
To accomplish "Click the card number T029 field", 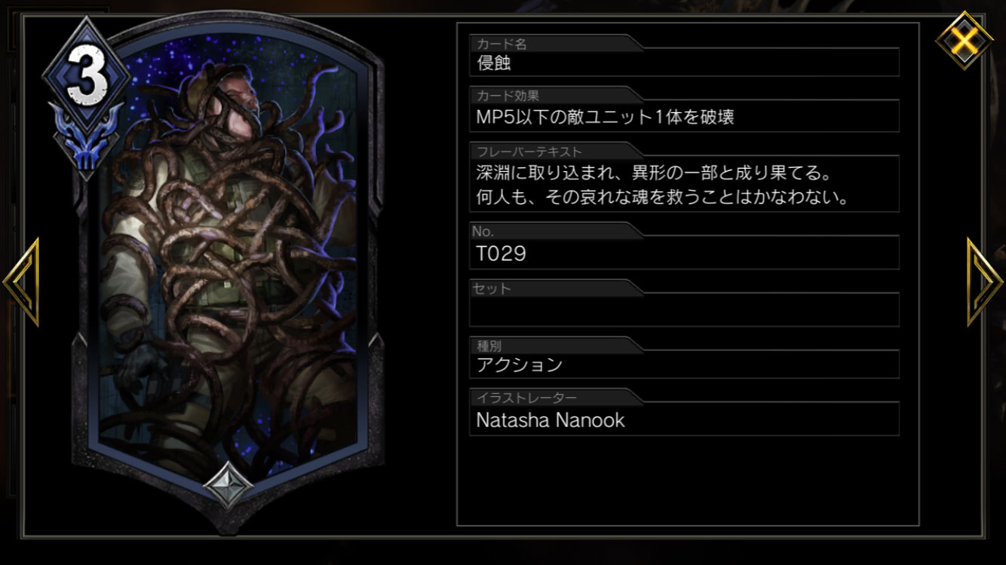I will coord(684,253).
